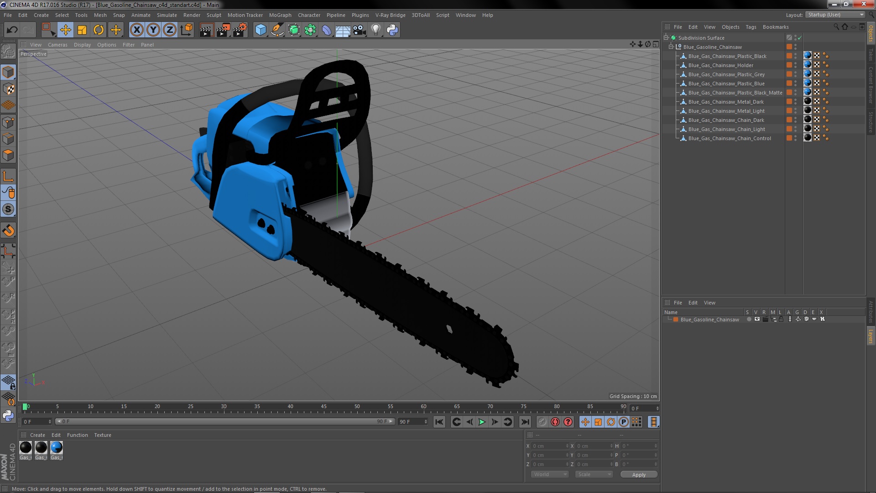Open the Content Browser side tab
The image size is (876, 493).
click(x=871, y=85)
